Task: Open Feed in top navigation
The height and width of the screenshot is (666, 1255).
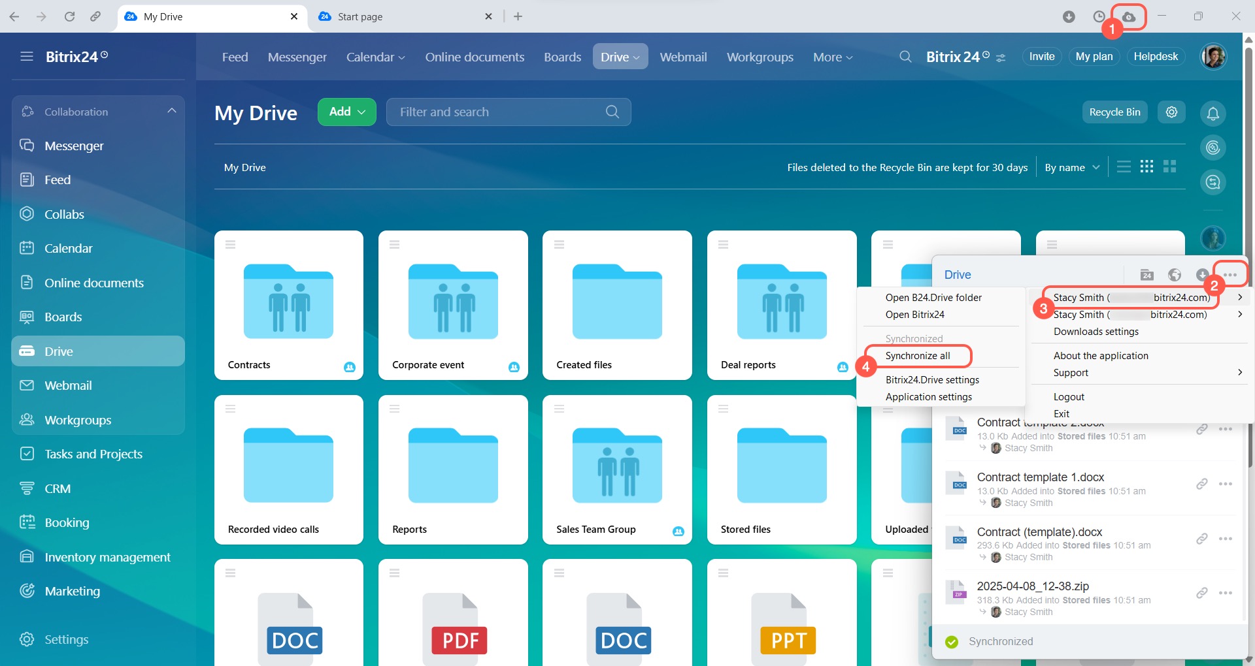Action: click(x=235, y=57)
